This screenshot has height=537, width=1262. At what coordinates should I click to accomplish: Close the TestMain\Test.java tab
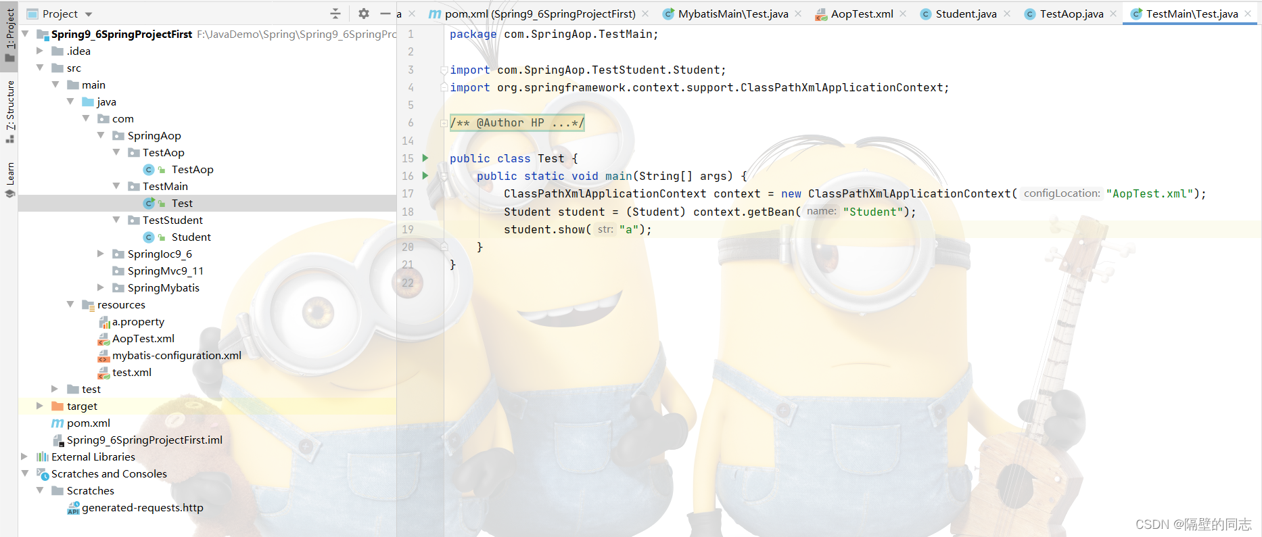click(x=1248, y=14)
